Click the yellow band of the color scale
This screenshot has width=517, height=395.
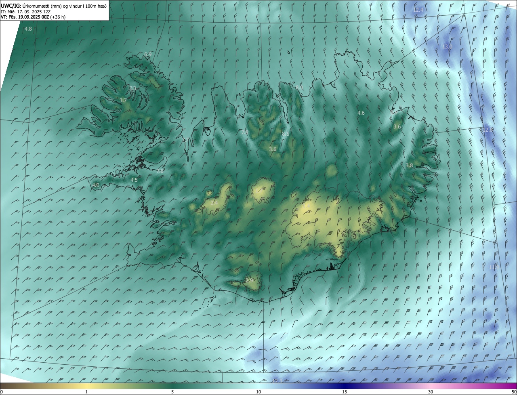(86, 386)
